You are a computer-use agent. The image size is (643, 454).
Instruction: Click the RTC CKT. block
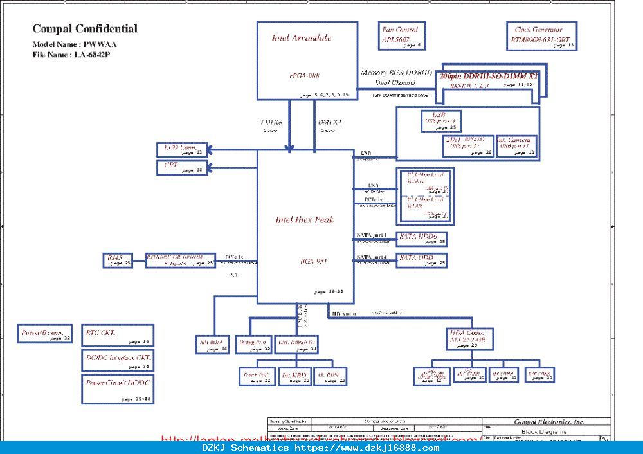point(118,336)
